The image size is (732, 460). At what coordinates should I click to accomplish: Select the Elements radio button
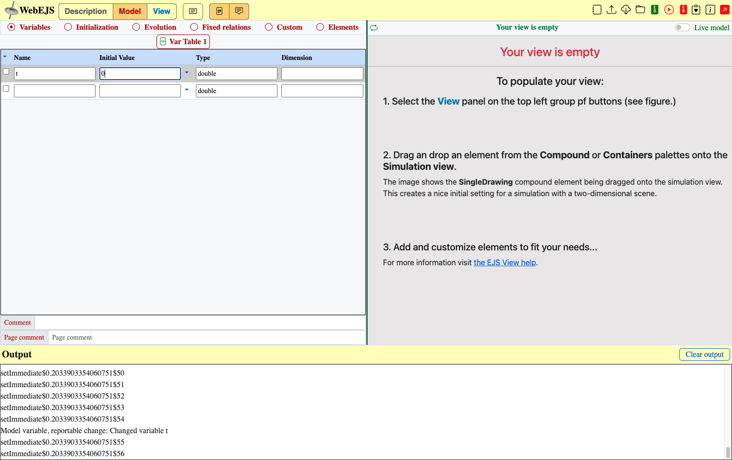320,27
